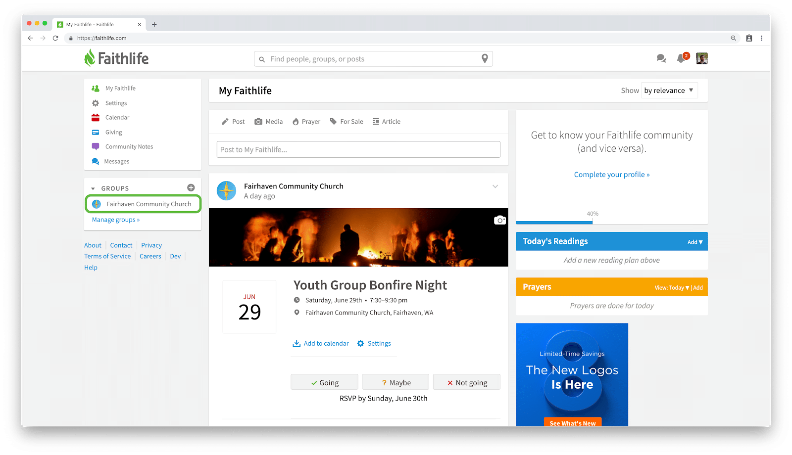The width and height of the screenshot is (792, 455).
Task: Reload the page in browser
Action: 55,38
